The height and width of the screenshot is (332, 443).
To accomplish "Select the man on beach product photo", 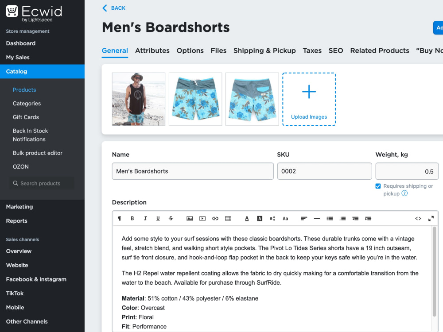I will (x=138, y=99).
